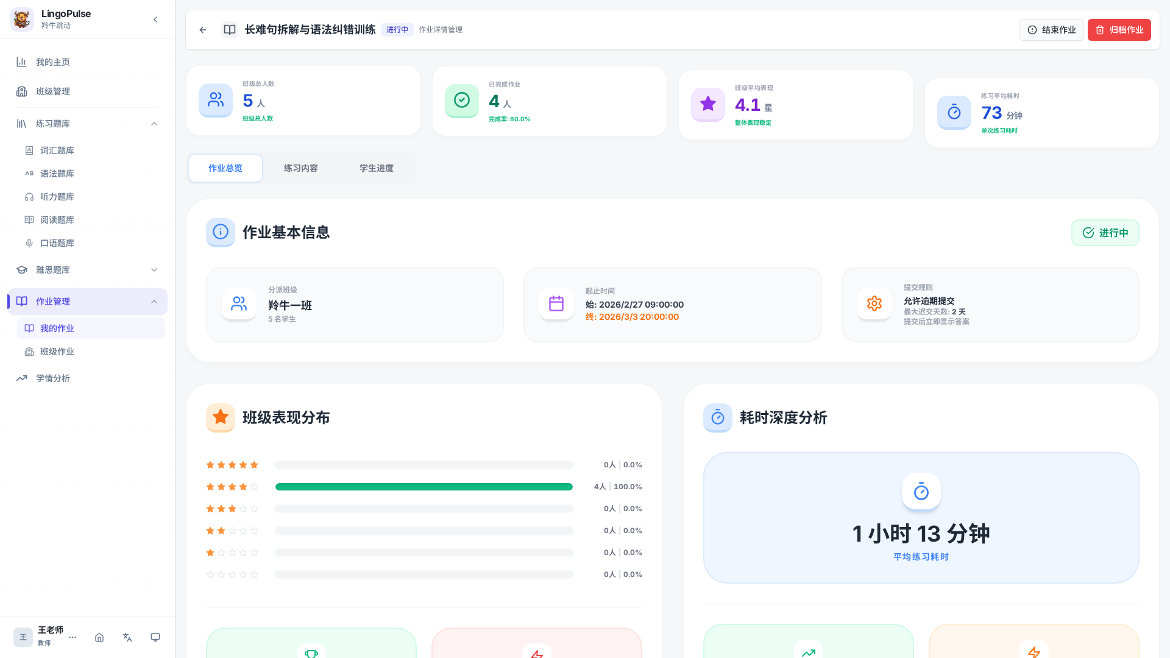1170x658 pixels.
Task: Open the three-dots menu beside 王老师
Action: pyautogui.click(x=73, y=637)
